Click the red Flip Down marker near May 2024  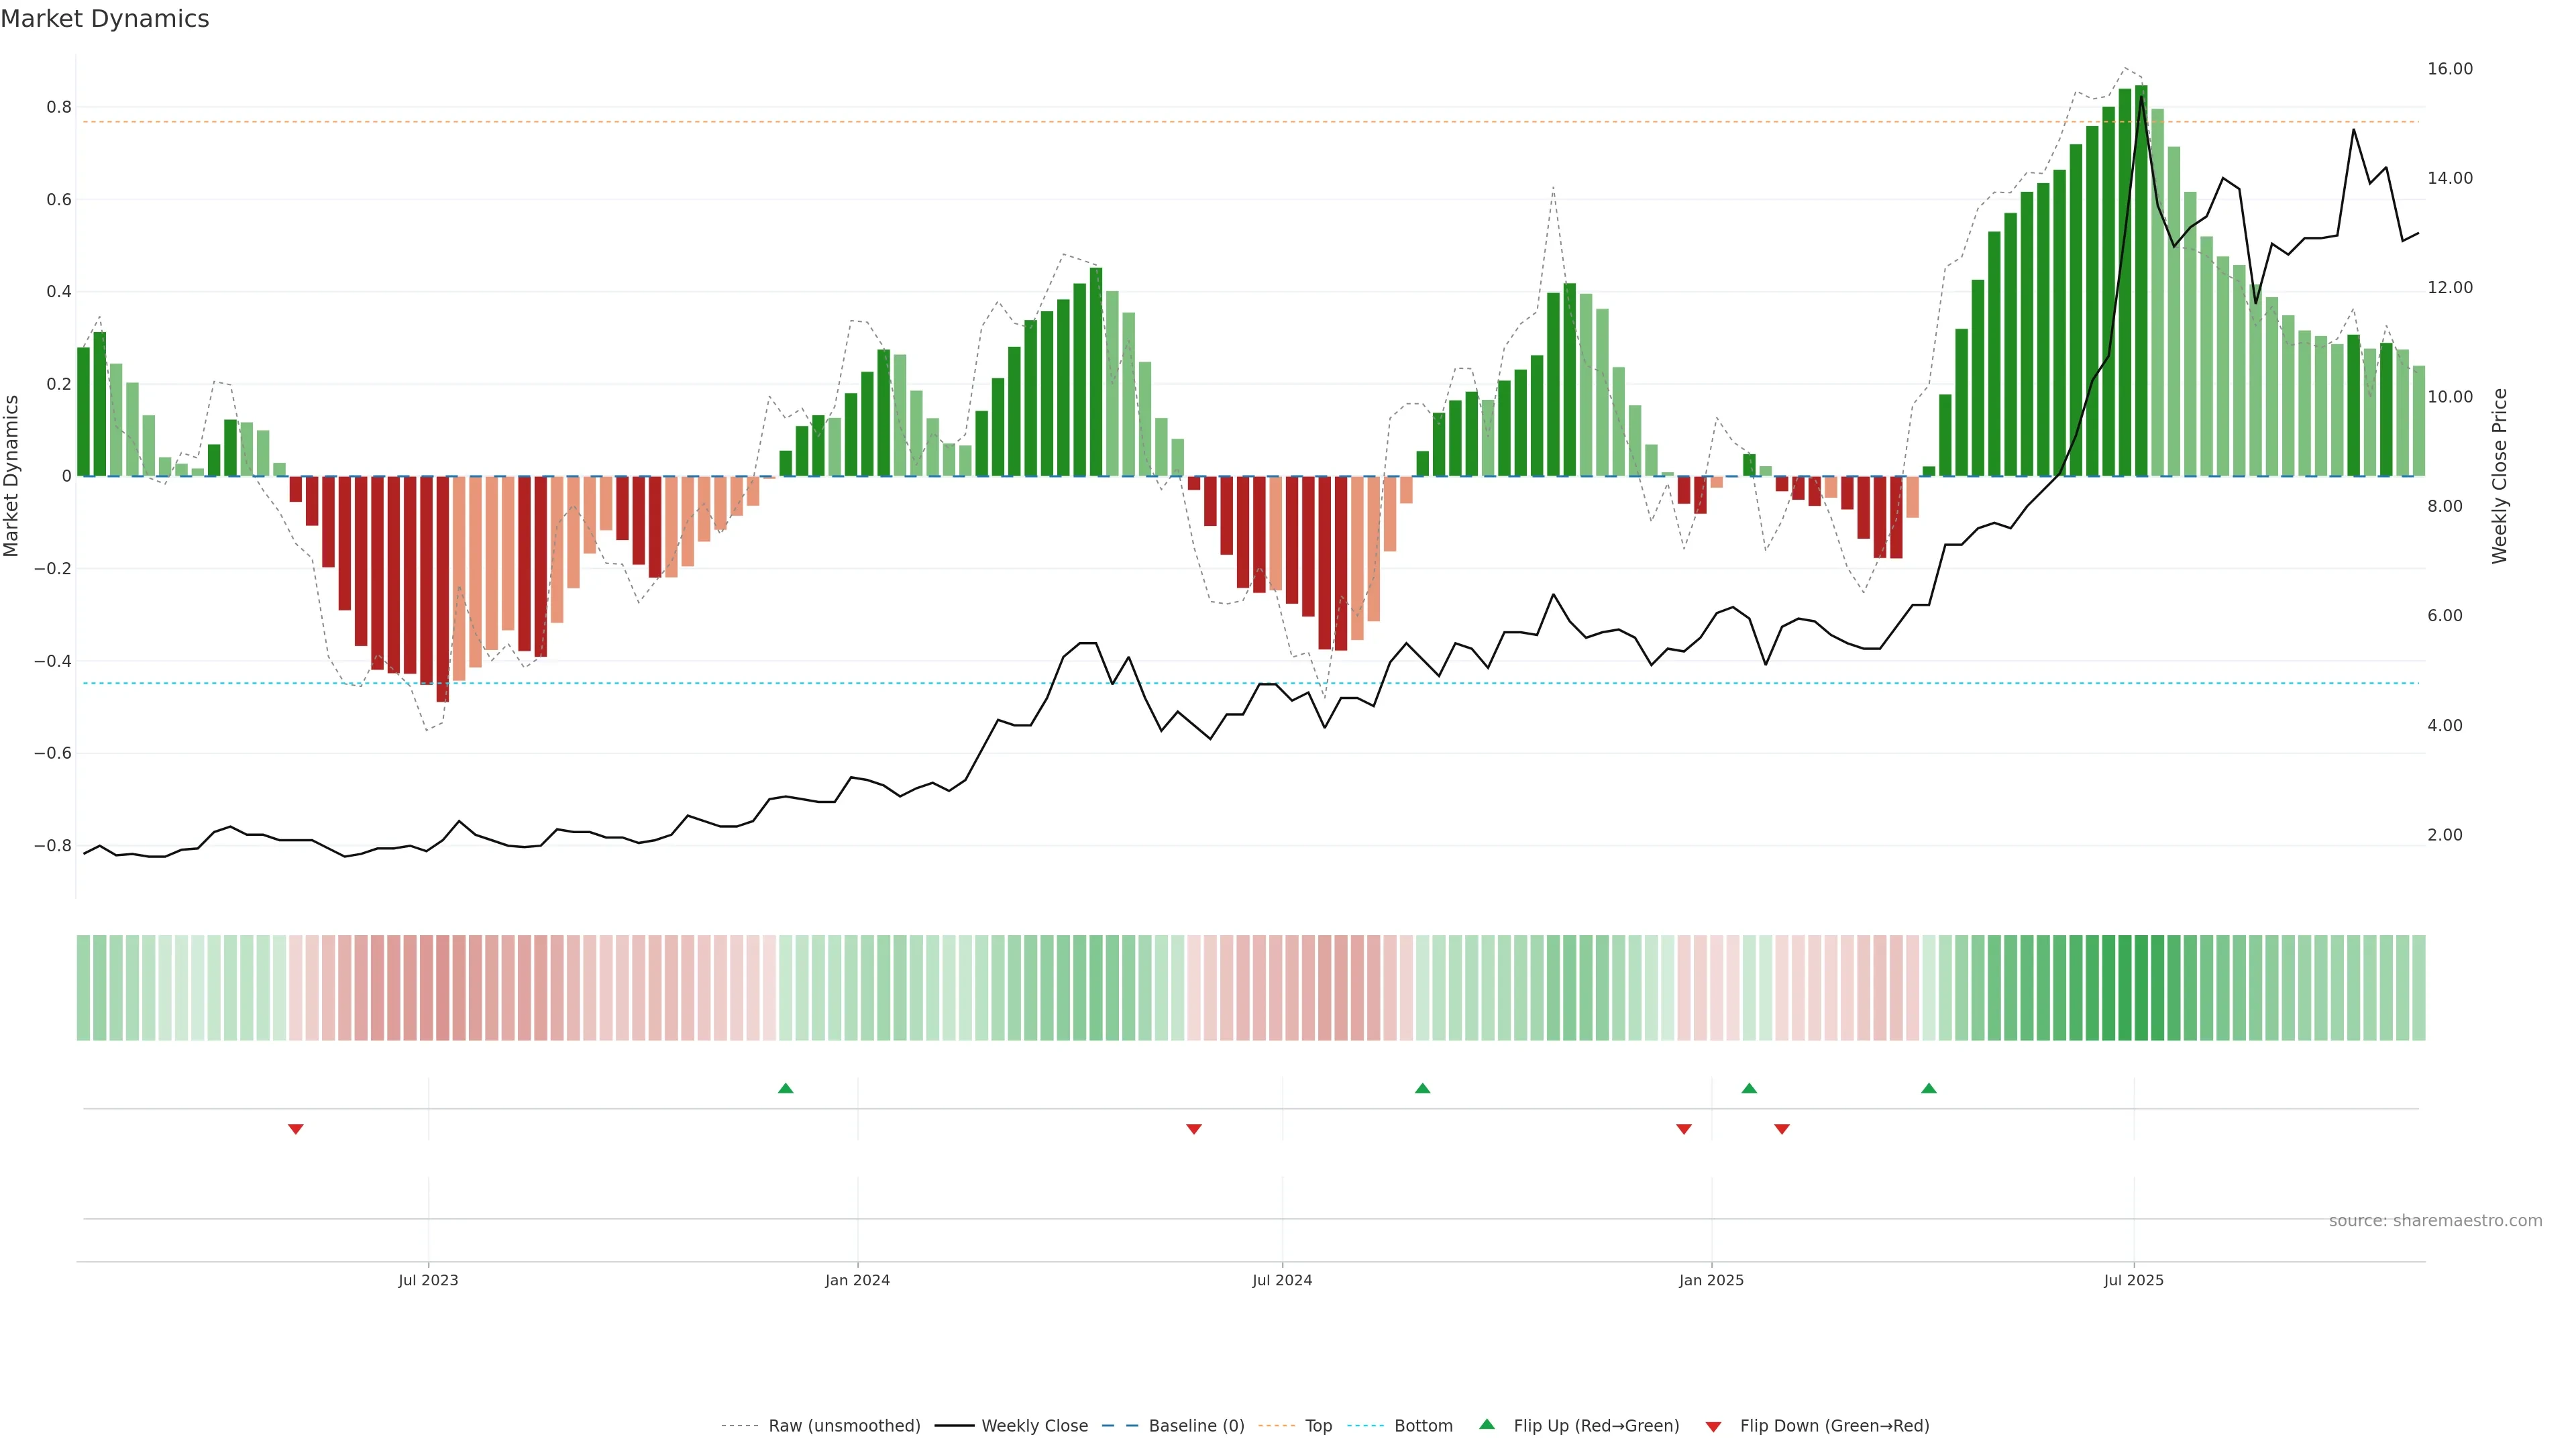[1193, 1129]
